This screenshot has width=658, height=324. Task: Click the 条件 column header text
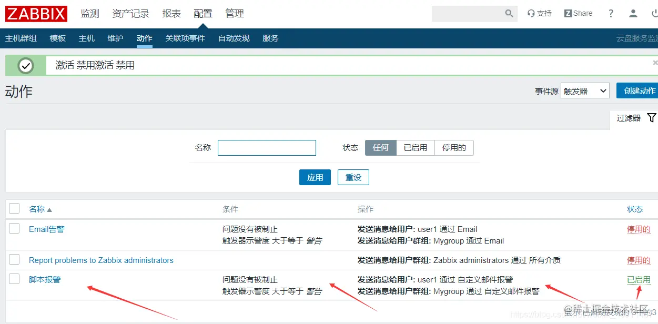230,209
